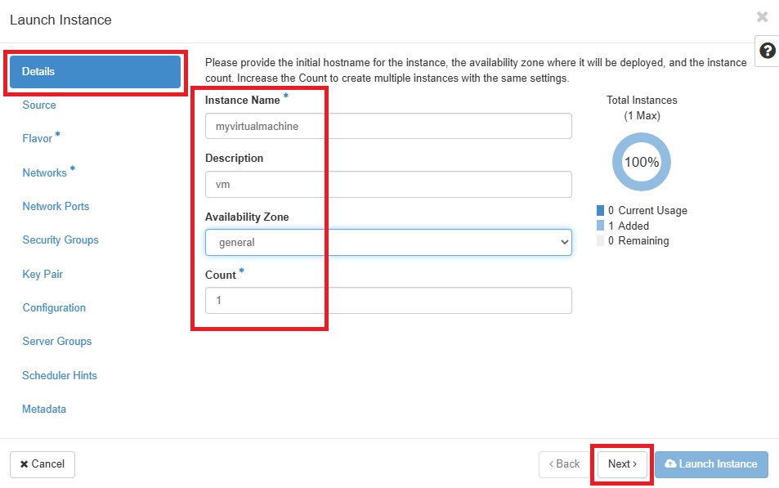The image size is (779, 488).
Task: Open the help question mark icon
Action: (767, 51)
